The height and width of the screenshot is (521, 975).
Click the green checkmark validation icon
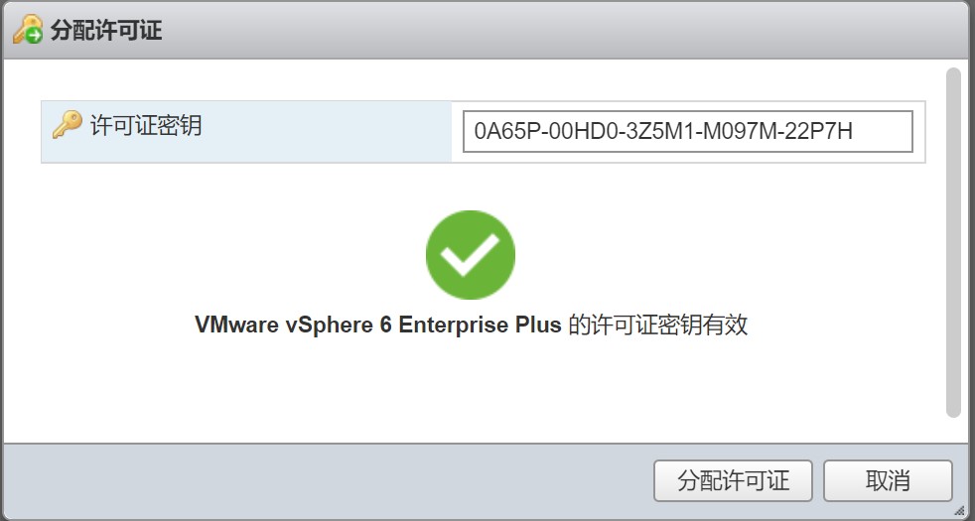(470, 255)
